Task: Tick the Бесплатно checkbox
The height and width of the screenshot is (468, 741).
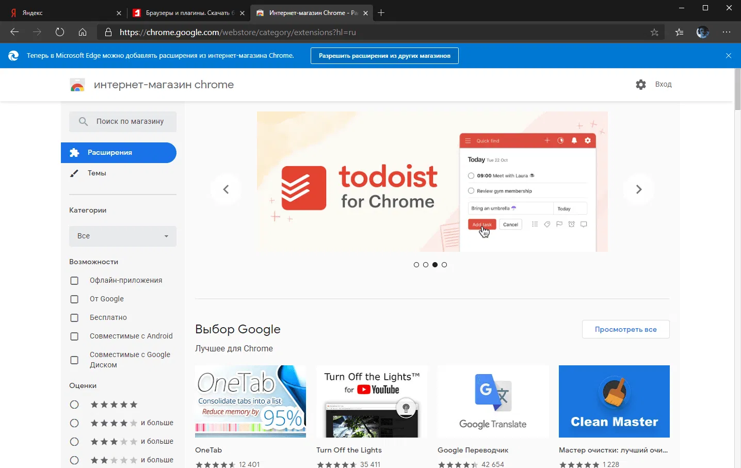Action: pyautogui.click(x=74, y=318)
